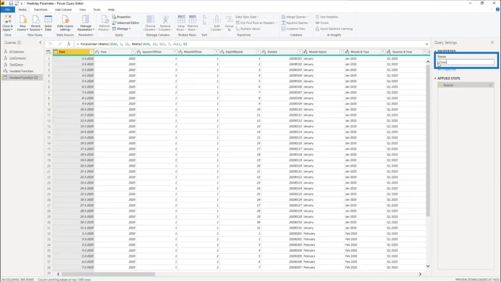Click Use First Row as Headers
501x282 pixels.
click(256, 23)
